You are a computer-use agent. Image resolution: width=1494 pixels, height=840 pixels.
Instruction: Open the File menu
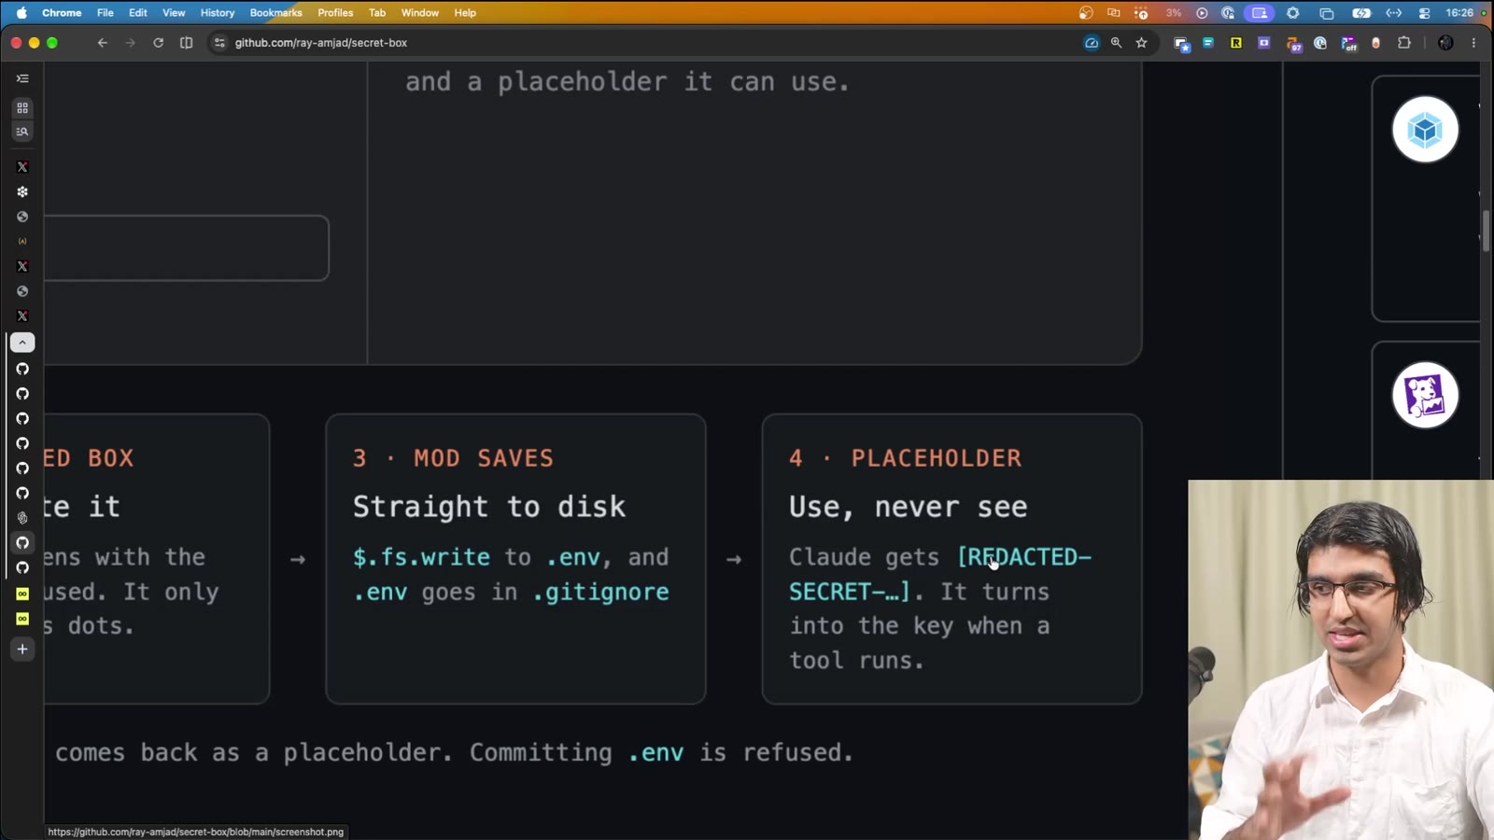[106, 13]
